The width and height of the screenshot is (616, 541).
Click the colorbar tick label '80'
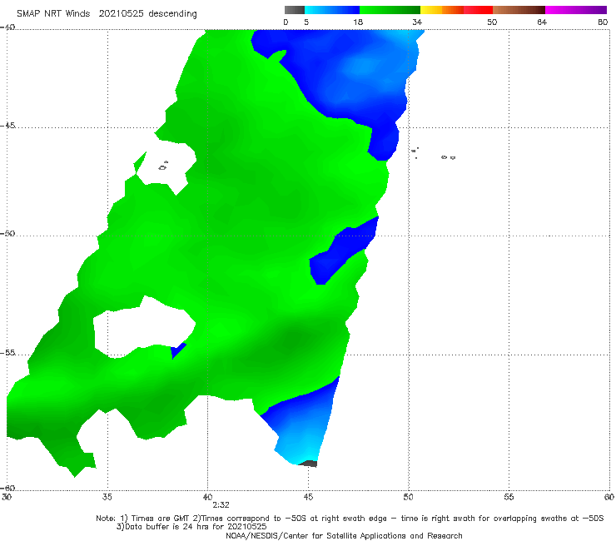click(603, 22)
